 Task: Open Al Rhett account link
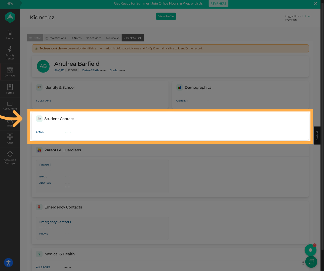pos(307,16)
